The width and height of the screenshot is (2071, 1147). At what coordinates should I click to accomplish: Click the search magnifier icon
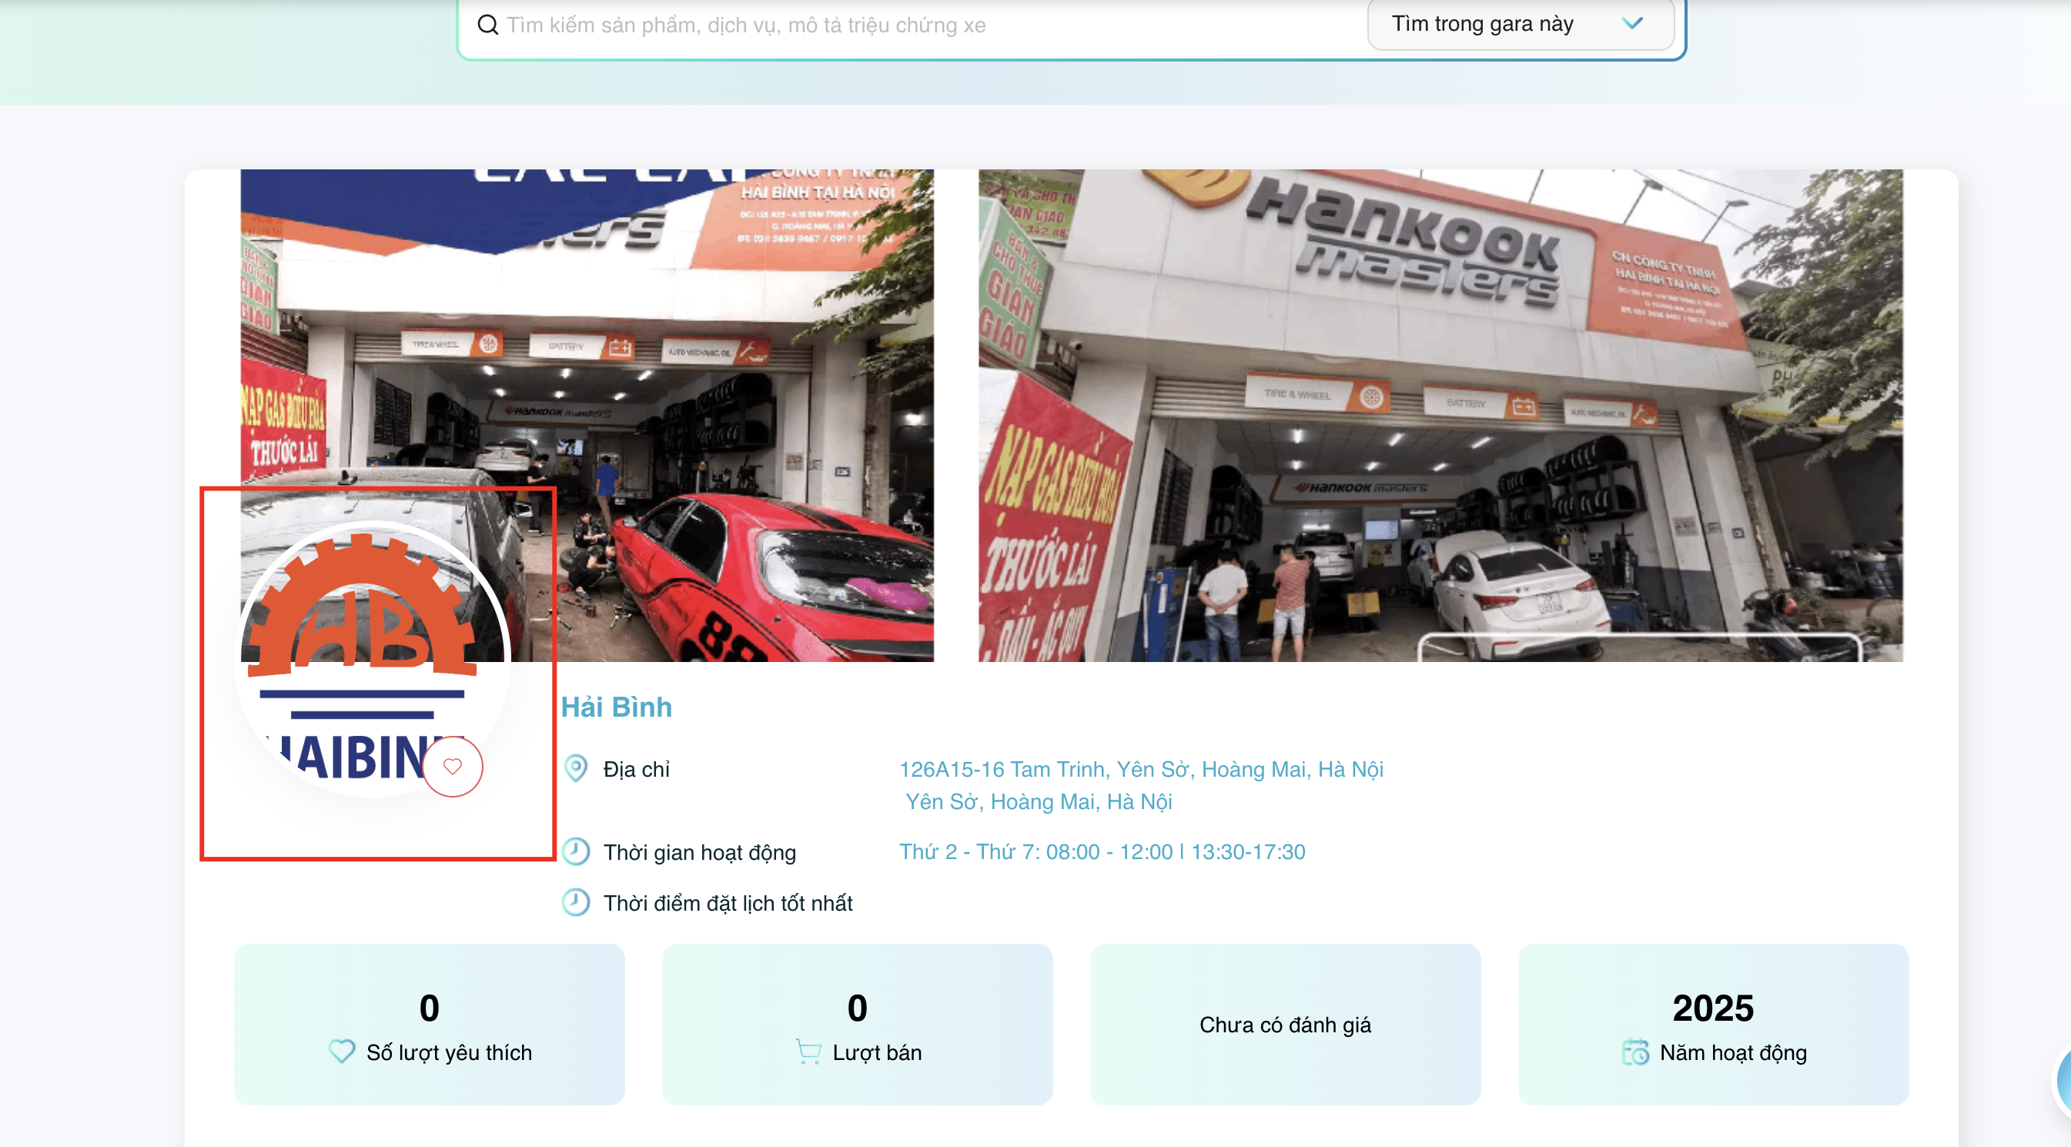(487, 25)
